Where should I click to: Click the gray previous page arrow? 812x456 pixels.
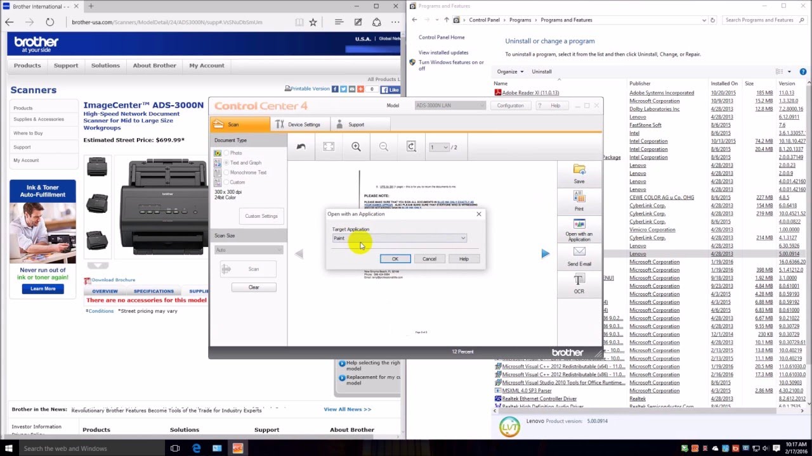299,253
